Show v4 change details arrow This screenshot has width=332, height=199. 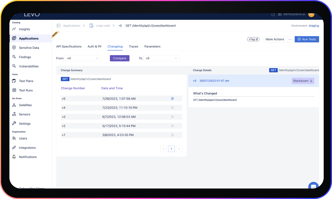(x=172, y=108)
